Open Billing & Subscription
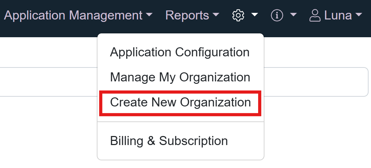 point(169,141)
